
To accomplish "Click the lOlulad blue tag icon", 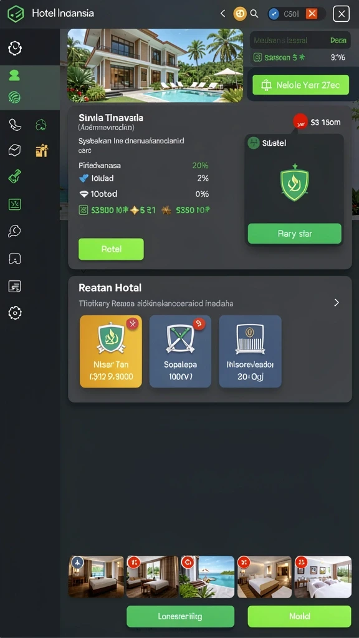I will [84, 178].
